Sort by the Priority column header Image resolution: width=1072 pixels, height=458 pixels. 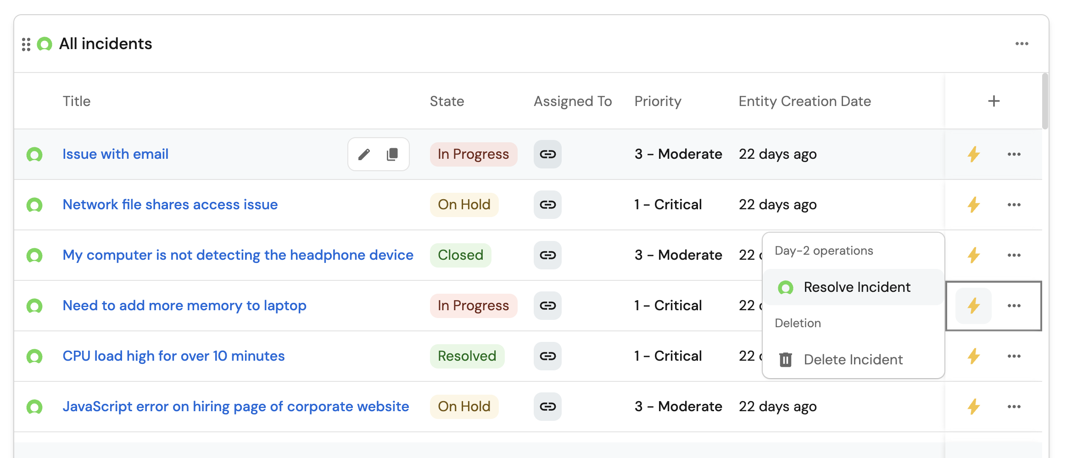pos(658,101)
